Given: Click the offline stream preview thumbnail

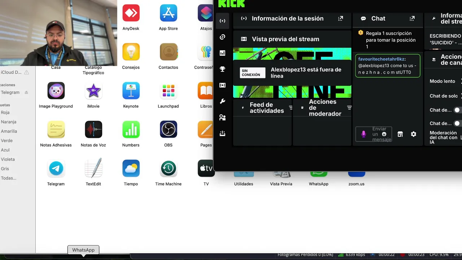Looking at the screenshot, I should 292,73.
